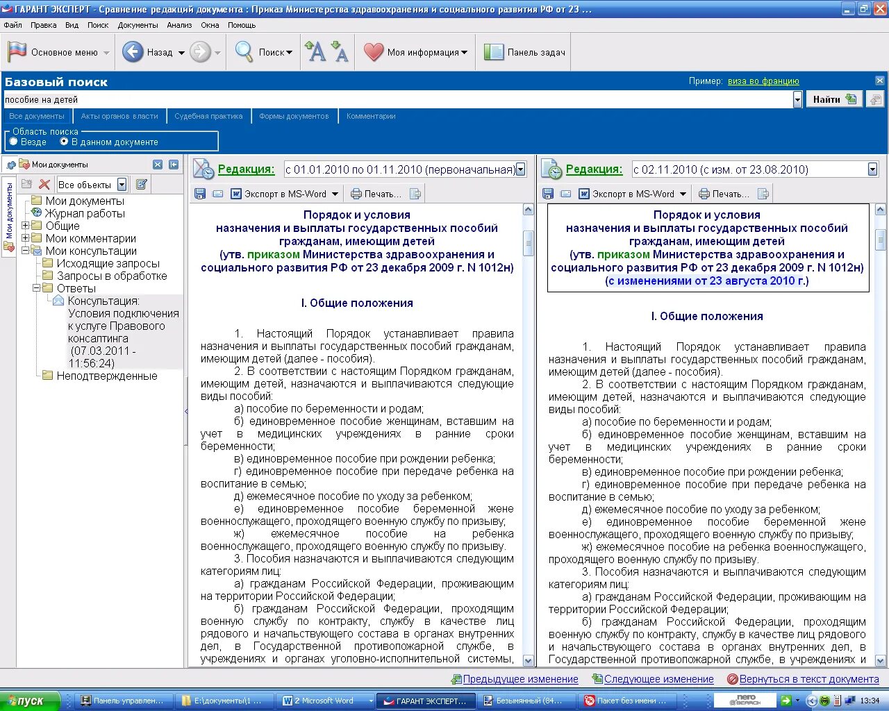Collapse the Мои консультации tree node
Viewport: 889px width, 711px height.
tap(26, 251)
